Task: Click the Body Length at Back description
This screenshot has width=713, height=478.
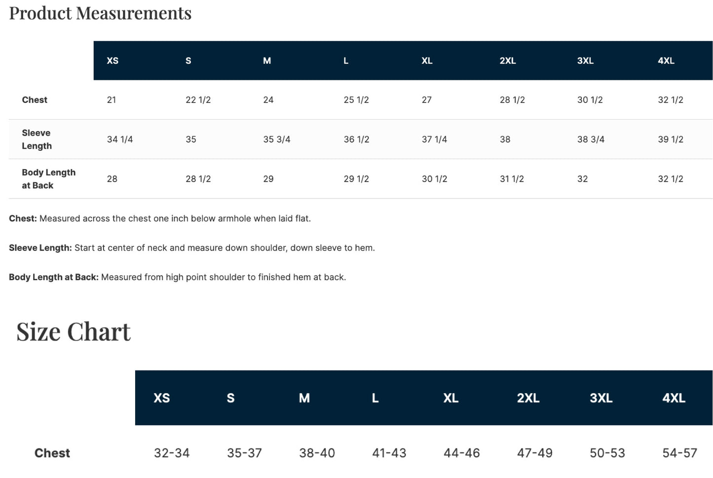Action: click(178, 277)
